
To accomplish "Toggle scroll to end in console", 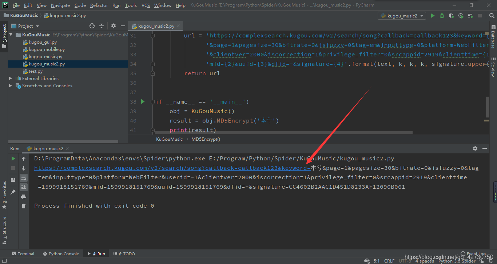I will pos(24,187).
